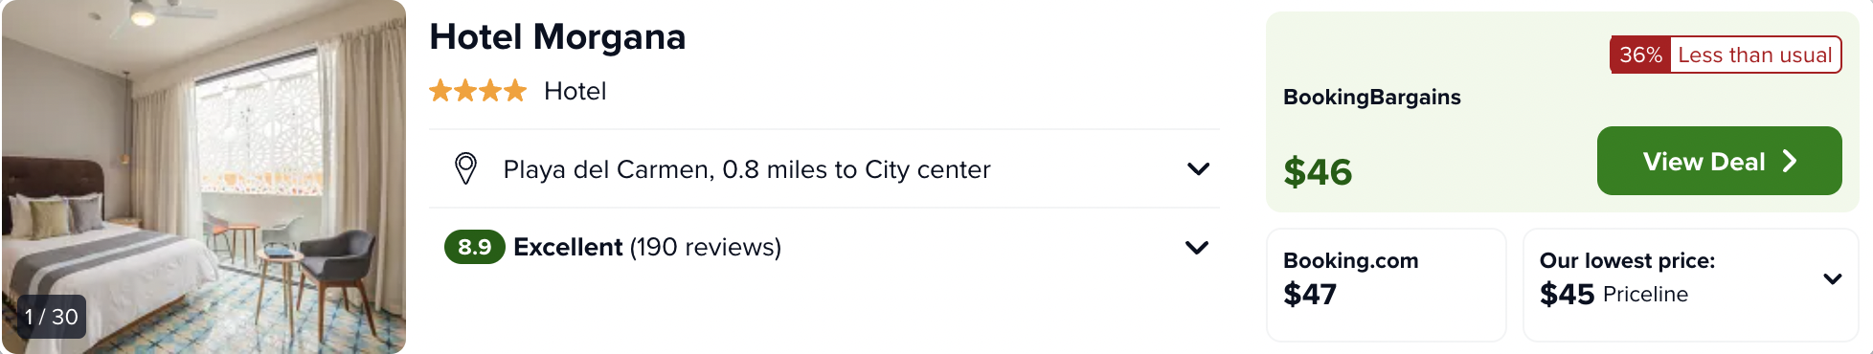Open the Hotel Morgana title link
1873x354 pixels.
pos(557,37)
